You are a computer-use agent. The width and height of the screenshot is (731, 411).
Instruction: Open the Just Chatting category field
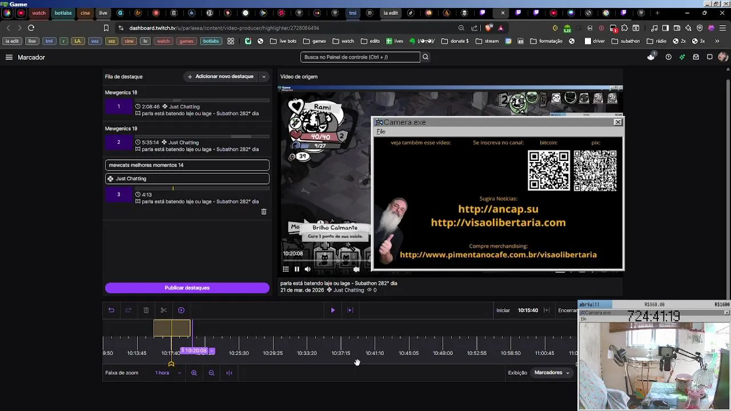(x=187, y=179)
